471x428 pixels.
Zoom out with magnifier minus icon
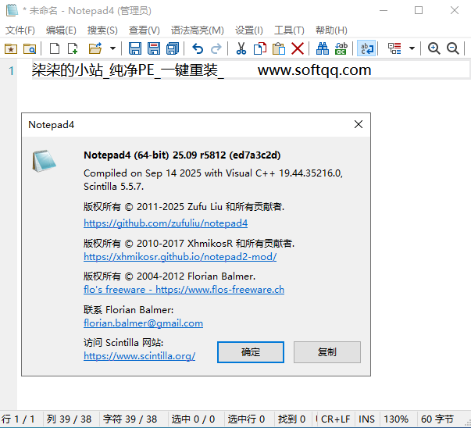[453, 48]
